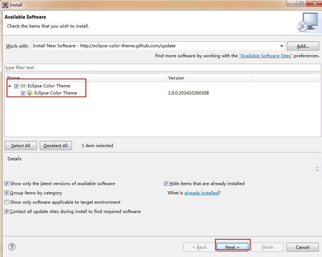Click the Cancel button

click(x=303, y=247)
